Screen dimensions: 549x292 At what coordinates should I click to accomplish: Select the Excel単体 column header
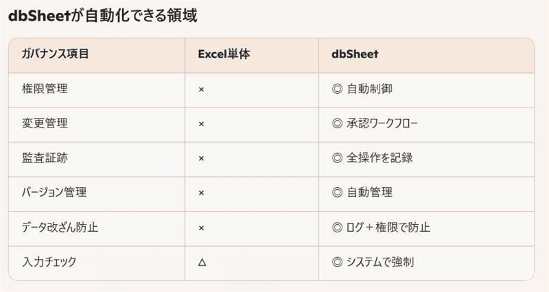[224, 54]
